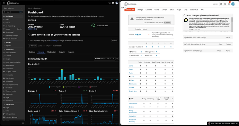Open the installed version commit hash link
This screenshot has width=239, height=126.
pyautogui.click(x=32, y=29)
